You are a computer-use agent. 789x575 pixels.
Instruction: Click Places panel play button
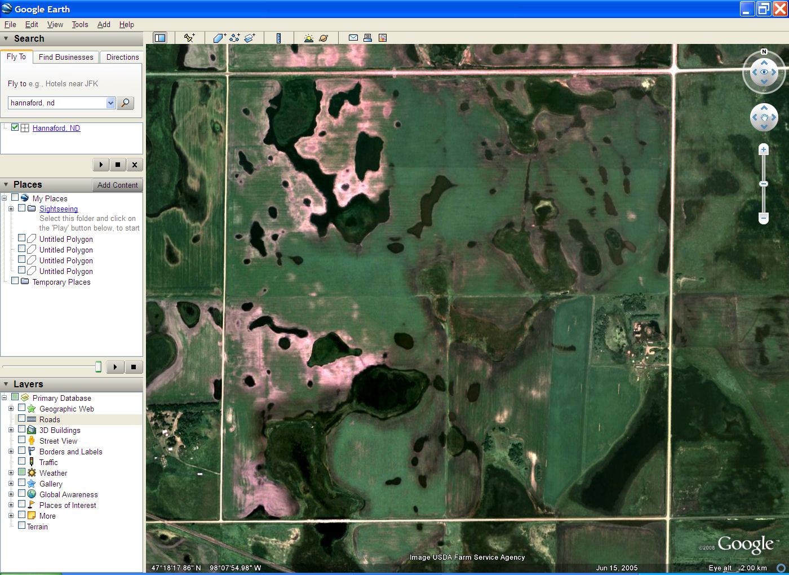point(115,367)
